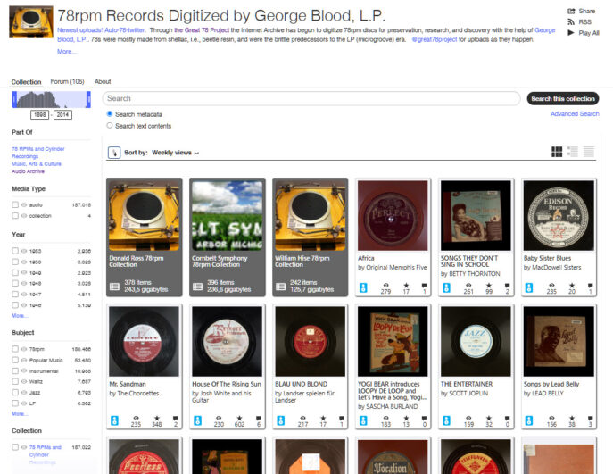
Task: Click the collection Search input field
Action: (x=311, y=98)
